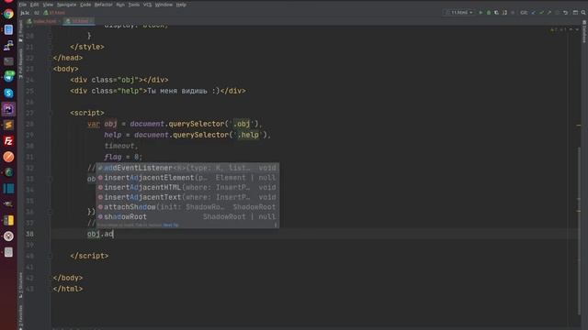
Task: Open the IDE layout window icon
Action: (x=575, y=13)
